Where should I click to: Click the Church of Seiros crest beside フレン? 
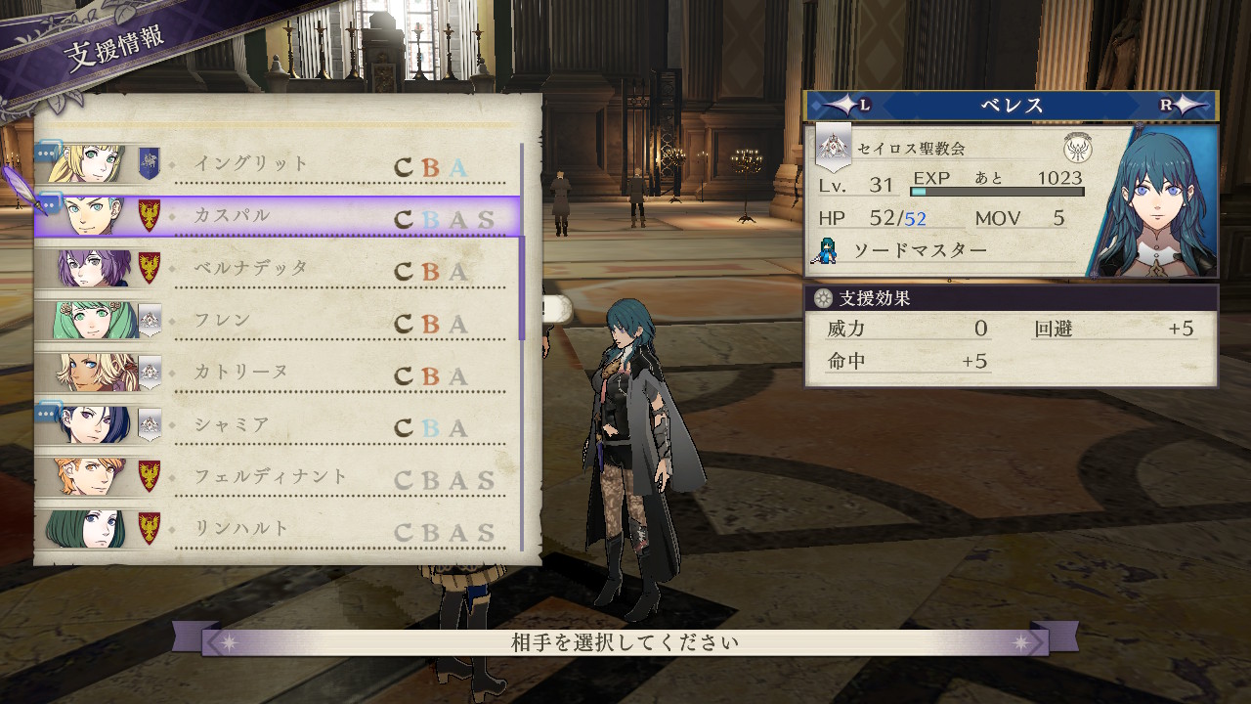(149, 319)
